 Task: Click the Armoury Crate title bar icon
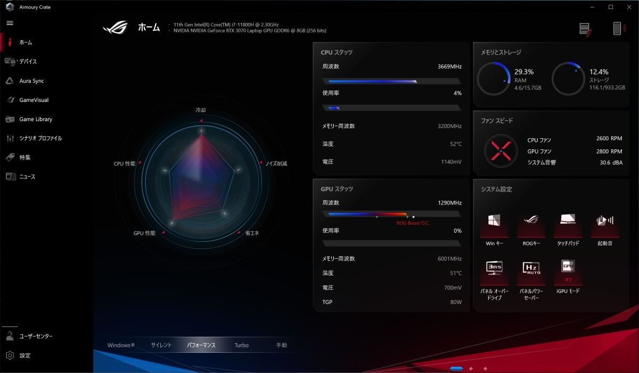coord(10,7)
